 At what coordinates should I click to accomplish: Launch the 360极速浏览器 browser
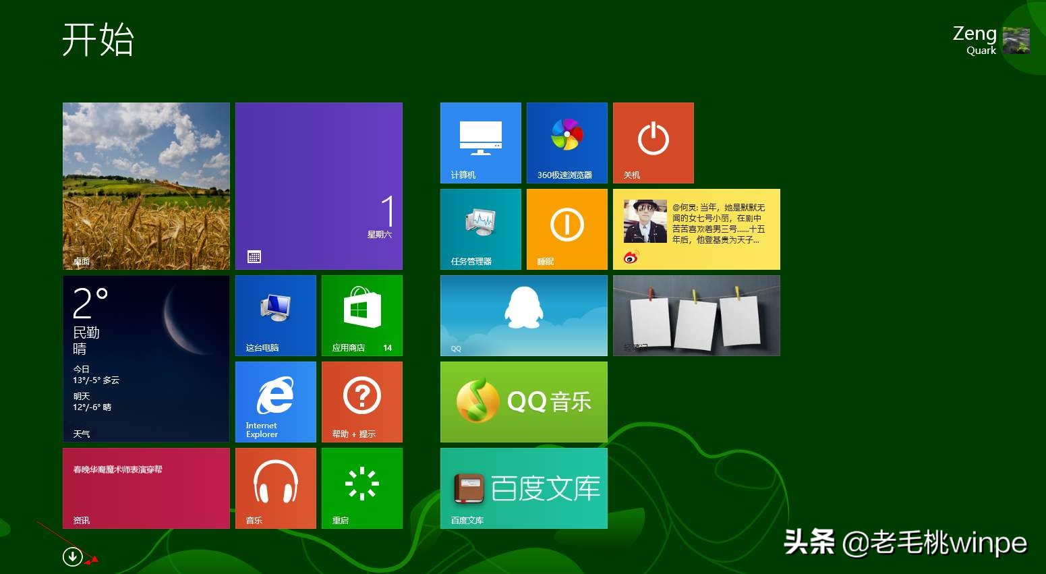pyautogui.click(x=566, y=143)
